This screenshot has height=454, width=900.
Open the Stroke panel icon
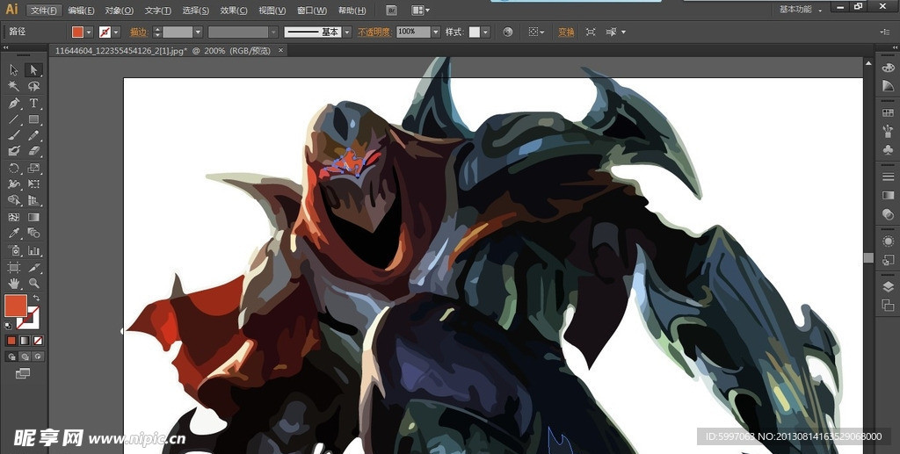pos(888,177)
